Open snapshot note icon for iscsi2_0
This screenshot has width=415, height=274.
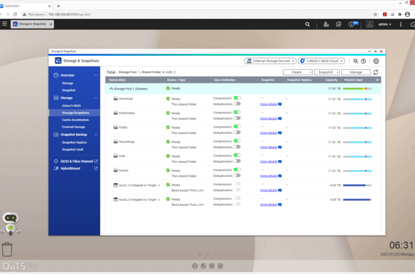click(280, 205)
